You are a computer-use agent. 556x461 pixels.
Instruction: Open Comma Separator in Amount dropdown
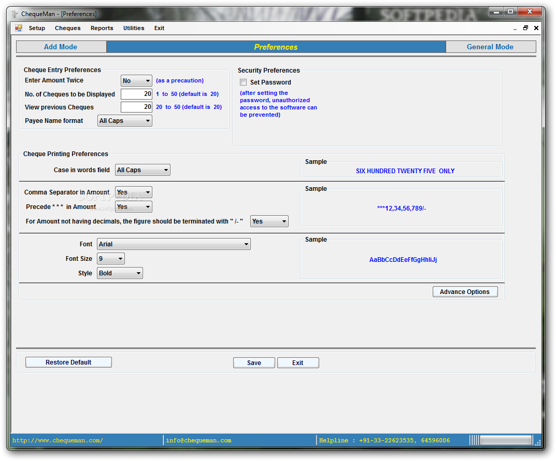coord(134,192)
